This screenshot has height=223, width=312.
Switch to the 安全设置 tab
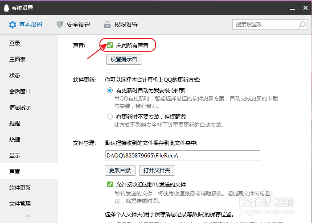(74, 25)
